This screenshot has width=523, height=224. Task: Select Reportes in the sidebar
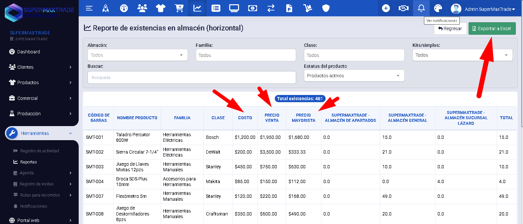pyautogui.click(x=29, y=162)
